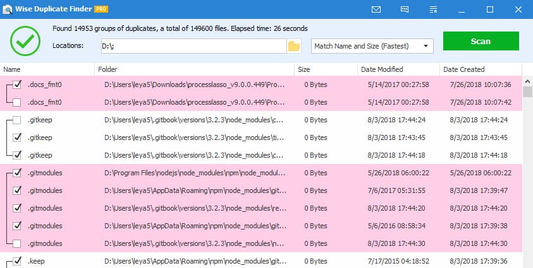The height and width of the screenshot is (268, 533).
Task: Browse for location with folder icon
Action: click(294, 46)
